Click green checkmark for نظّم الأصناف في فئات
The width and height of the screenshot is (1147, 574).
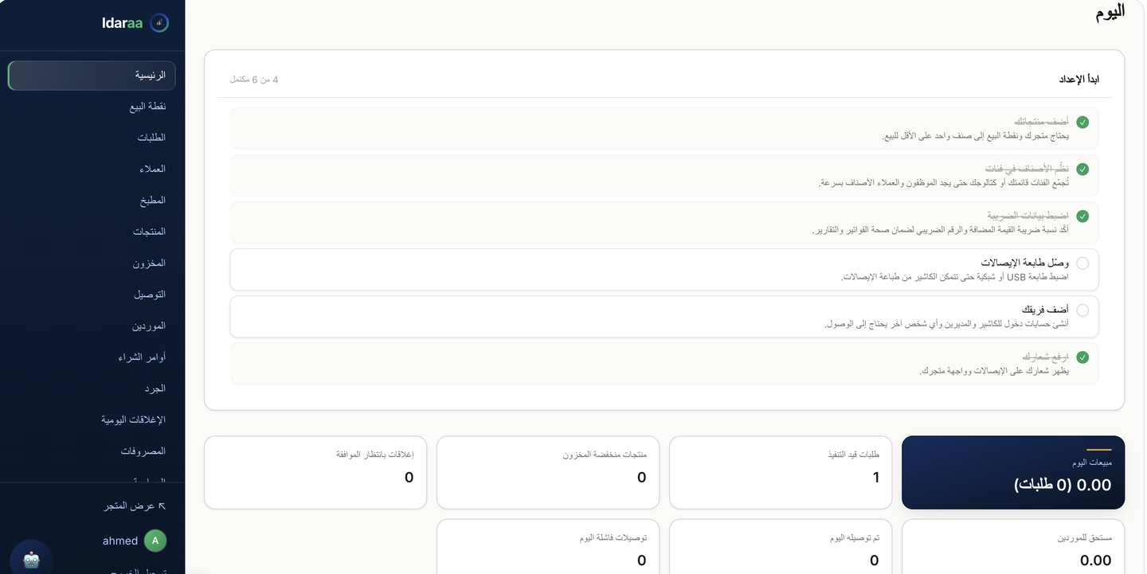1082,169
